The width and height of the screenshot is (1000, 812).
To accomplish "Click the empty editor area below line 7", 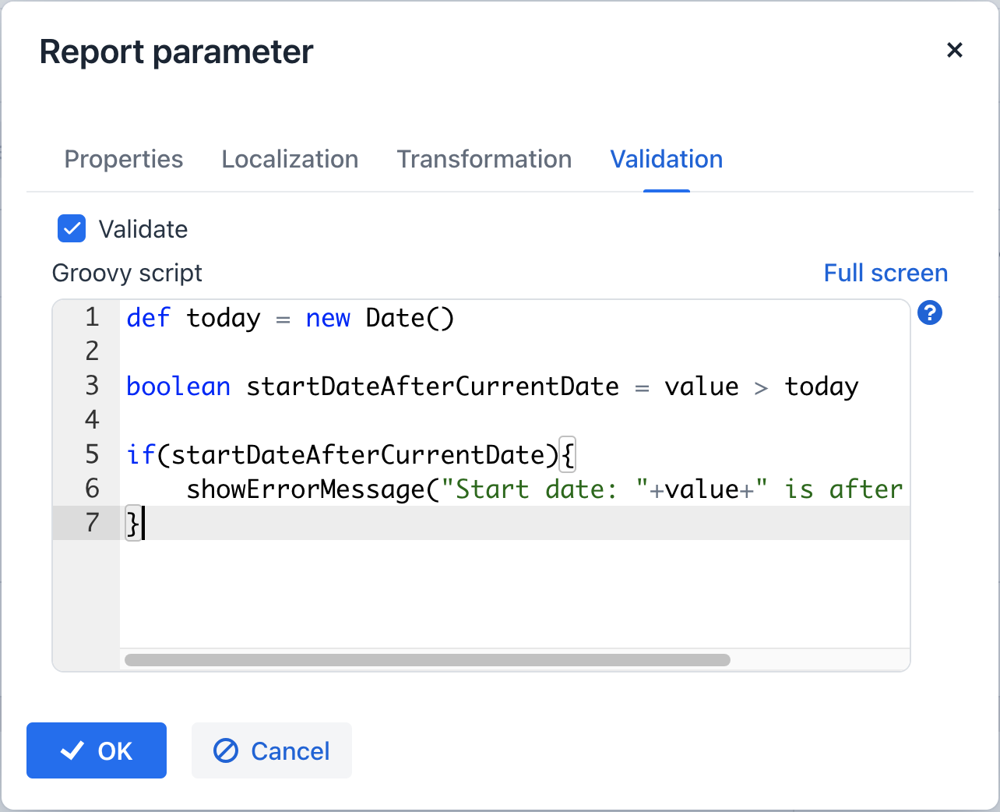I will click(x=514, y=592).
